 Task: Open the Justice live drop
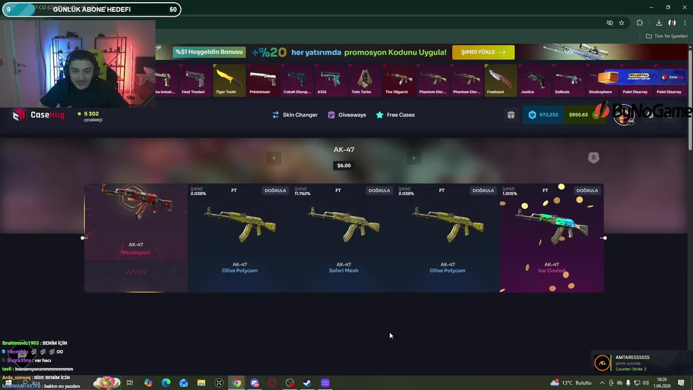pos(534,80)
